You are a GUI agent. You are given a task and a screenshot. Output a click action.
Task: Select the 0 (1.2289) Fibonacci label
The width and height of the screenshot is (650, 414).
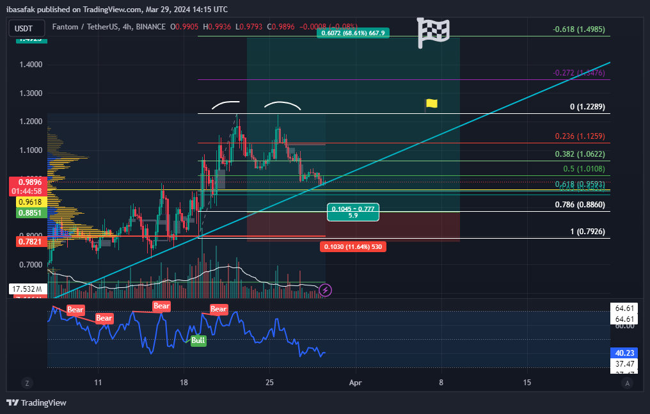[x=587, y=107]
